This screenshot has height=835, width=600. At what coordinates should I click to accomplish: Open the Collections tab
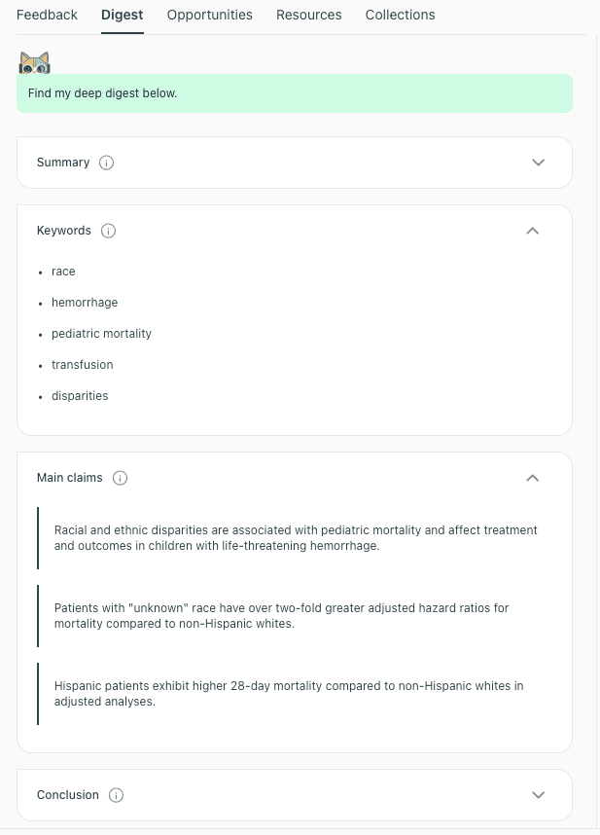(x=401, y=15)
